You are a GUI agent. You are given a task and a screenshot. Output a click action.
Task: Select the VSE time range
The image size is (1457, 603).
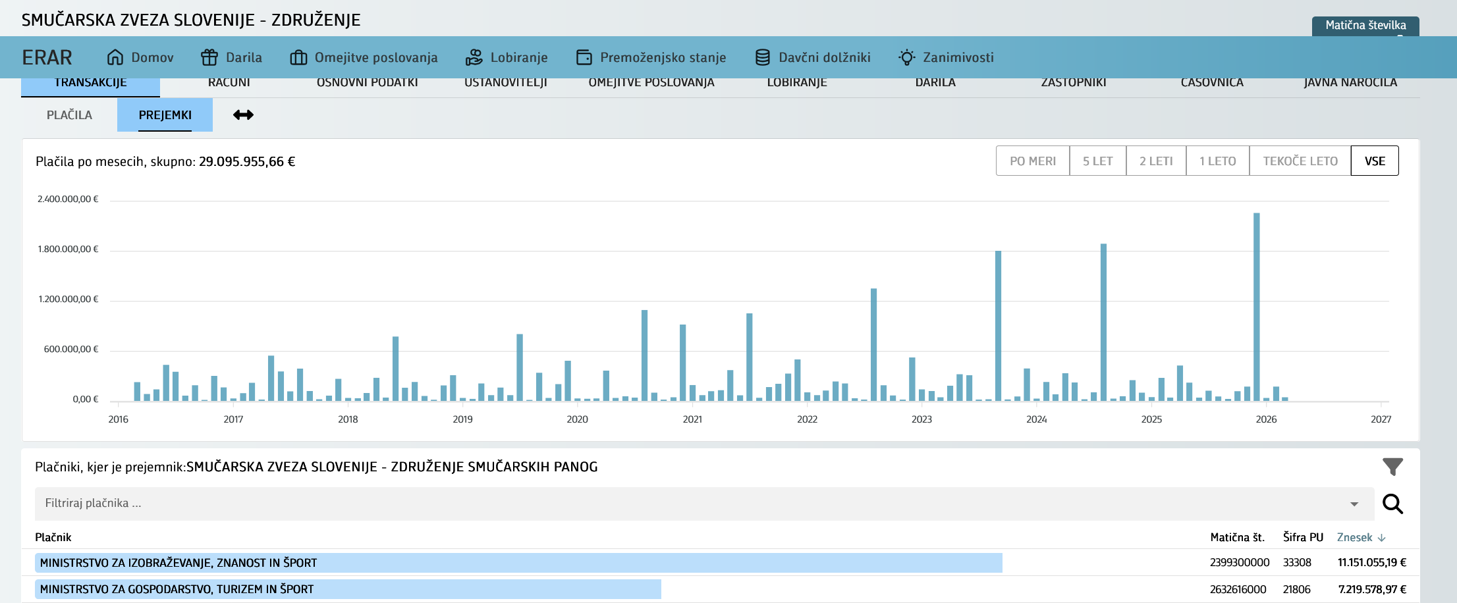pos(1375,161)
